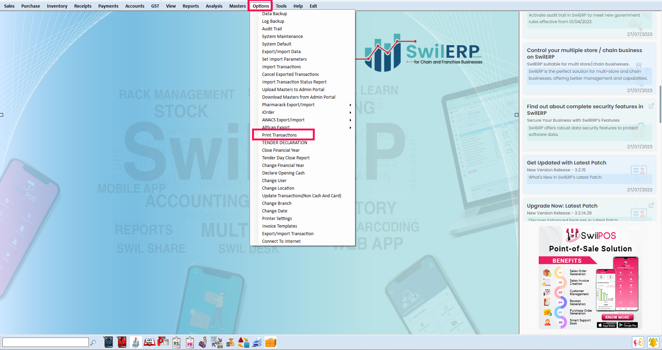
Task: Open 'Find out about complete security features' news
Action: pyautogui.click(x=589, y=124)
